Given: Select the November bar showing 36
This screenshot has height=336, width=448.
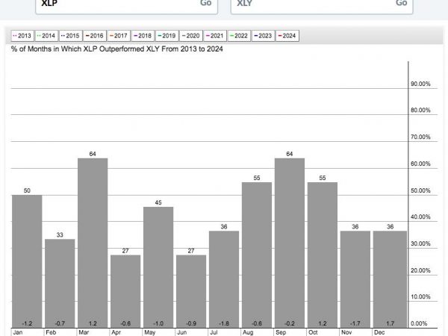Looking at the screenshot, I should [x=355, y=279].
